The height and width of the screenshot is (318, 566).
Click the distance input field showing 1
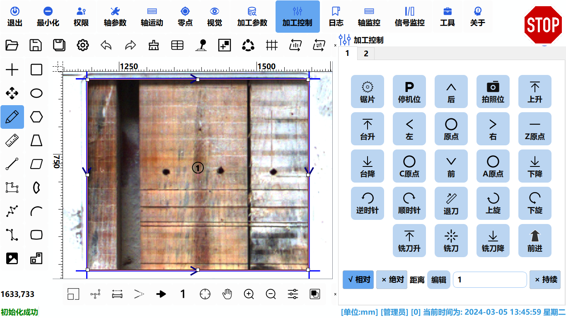coord(490,280)
